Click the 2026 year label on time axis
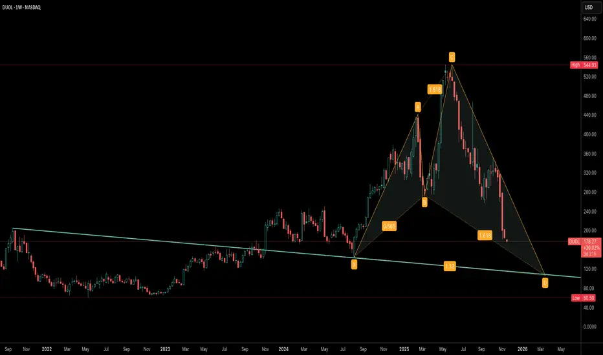This screenshot has height=355, width=603. tap(523, 349)
